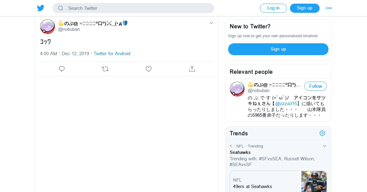Expand the Seahawks trend chevron

(325, 146)
